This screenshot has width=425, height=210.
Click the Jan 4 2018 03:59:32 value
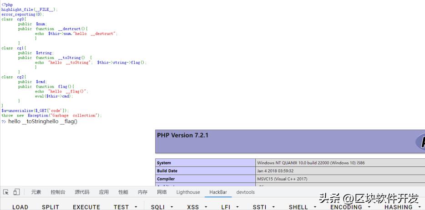click(275, 171)
